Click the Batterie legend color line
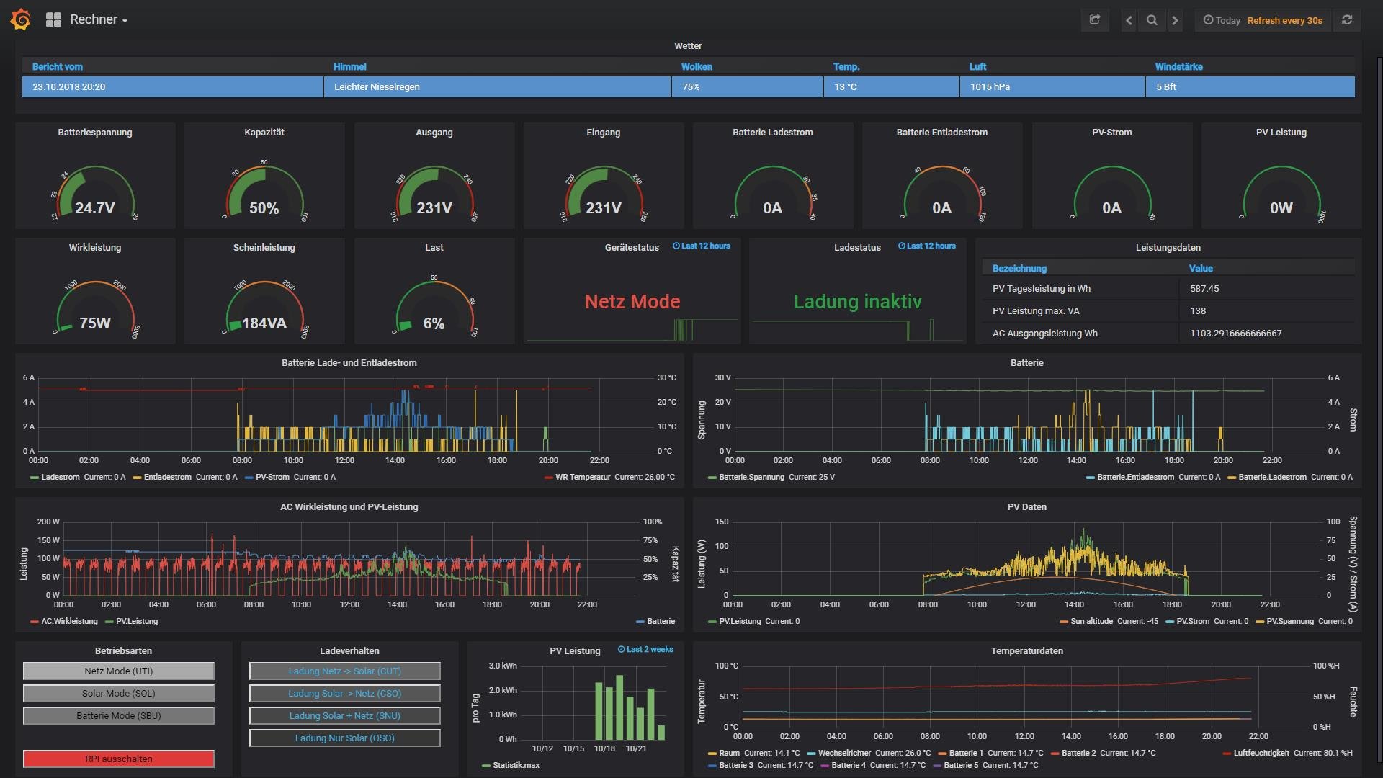 [640, 621]
